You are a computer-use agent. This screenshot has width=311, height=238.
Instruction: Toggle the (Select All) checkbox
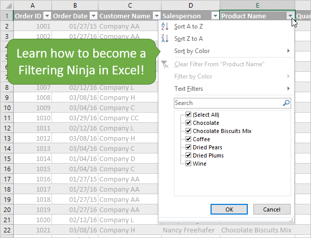tap(189, 115)
